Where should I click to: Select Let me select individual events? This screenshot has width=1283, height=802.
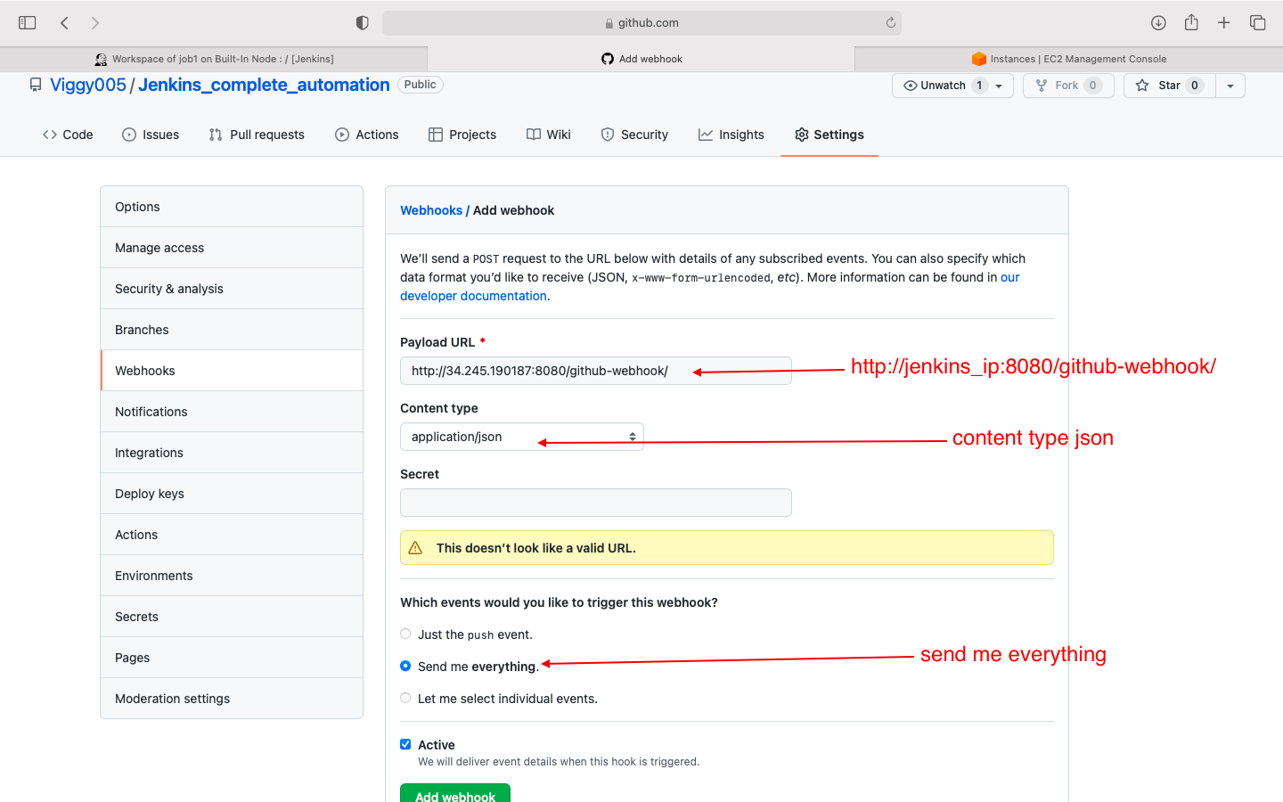coord(405,698)
